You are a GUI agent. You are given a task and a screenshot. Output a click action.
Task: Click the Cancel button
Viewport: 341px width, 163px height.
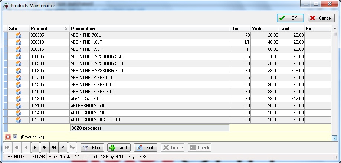point(321,18)
